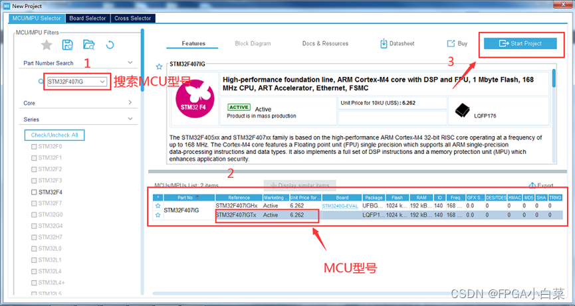Reset all filters with the refresh icon
The width and height of the screenshot is (575, 306).
click(110, 44)
